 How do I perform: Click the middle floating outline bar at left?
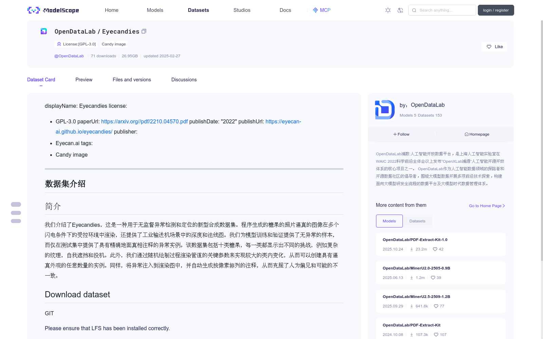point(16,213)
